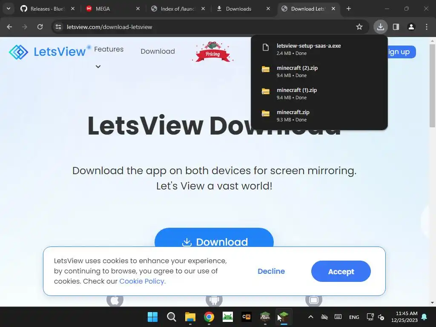Click the exe file icon in downloads
Image resolution: width=436 pixels, height=327 pixels.
coord(266,47)
